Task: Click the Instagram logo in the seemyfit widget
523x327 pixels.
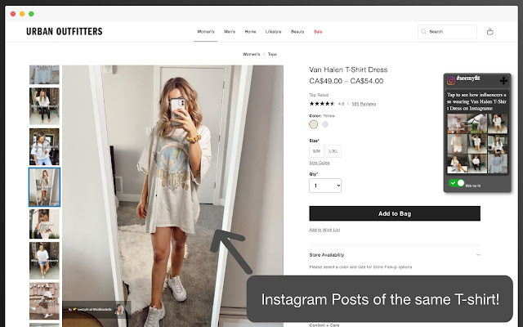Action: coord(450,80)
